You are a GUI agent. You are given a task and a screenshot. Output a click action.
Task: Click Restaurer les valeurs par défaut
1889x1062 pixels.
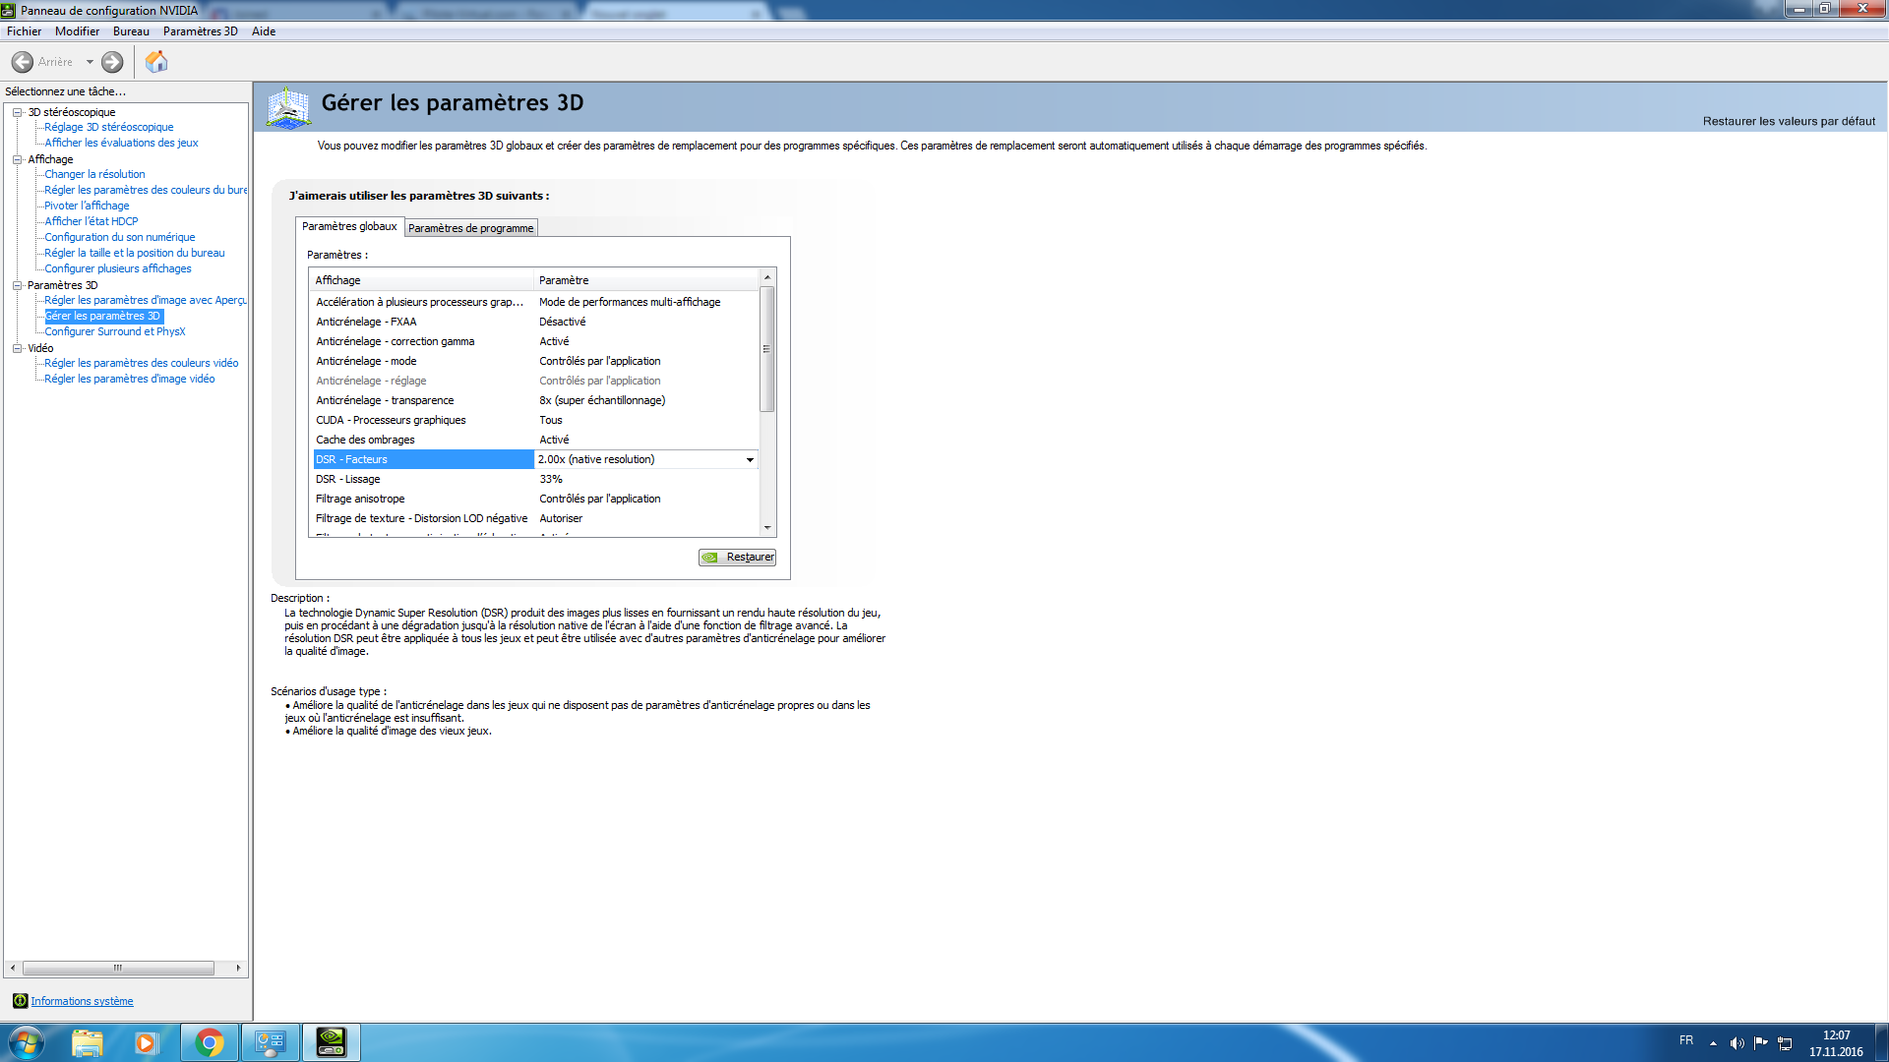coord(1789,121)
